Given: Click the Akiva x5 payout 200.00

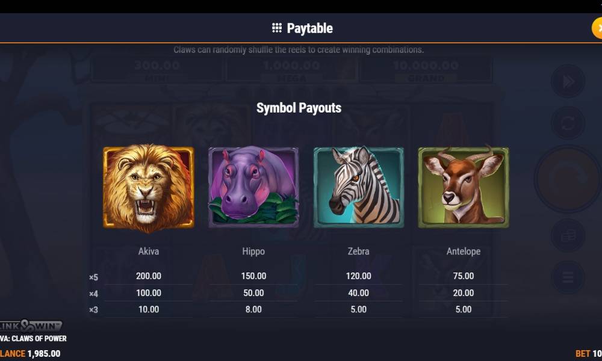Looking at the screenshot, I should point(149,276).
